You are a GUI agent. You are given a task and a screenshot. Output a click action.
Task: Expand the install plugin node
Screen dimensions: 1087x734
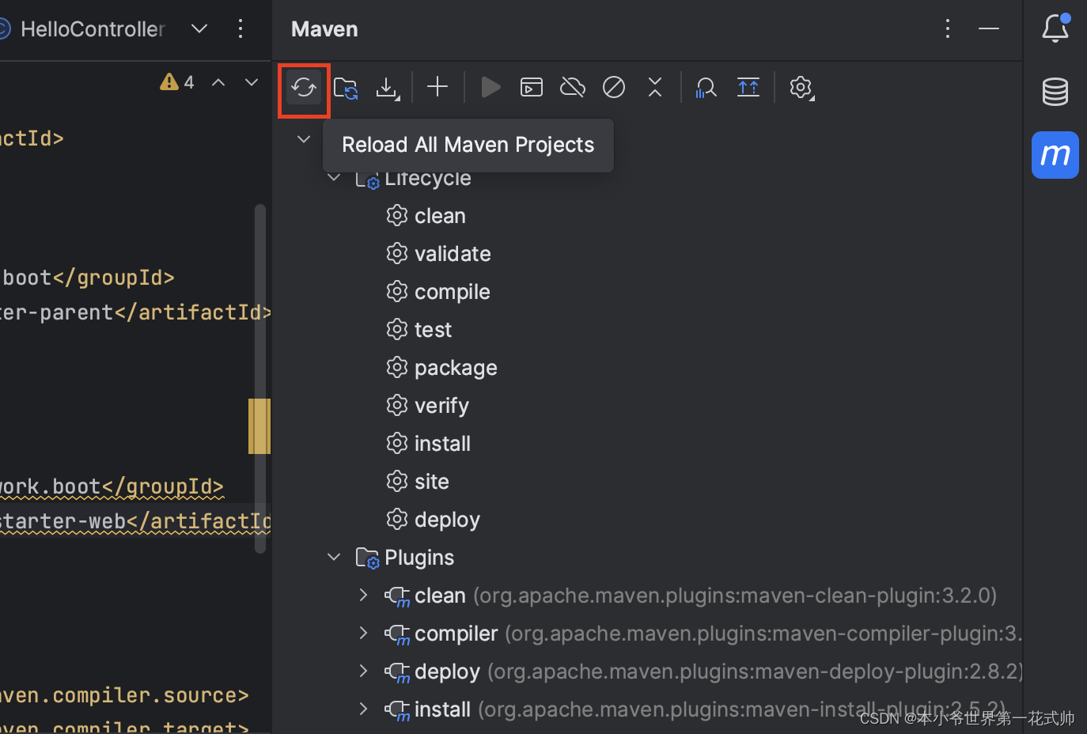click(x=363, y=709)
